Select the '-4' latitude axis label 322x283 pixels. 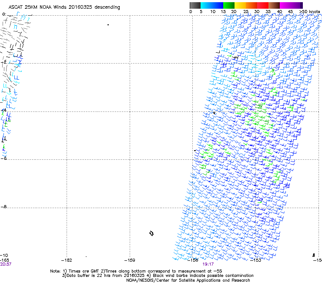coord(3,110)
